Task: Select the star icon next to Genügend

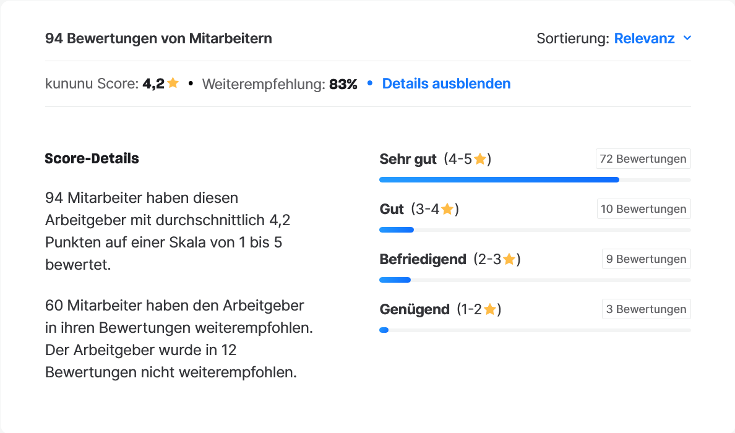Action: (x=491, y=309)
